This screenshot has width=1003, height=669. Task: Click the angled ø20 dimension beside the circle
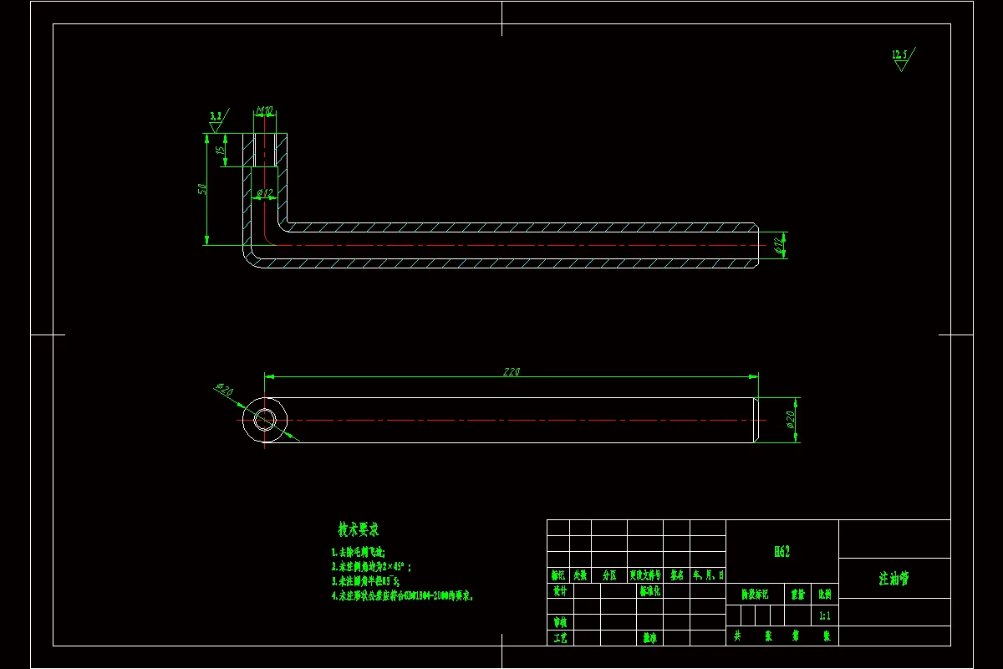(224, 390)
